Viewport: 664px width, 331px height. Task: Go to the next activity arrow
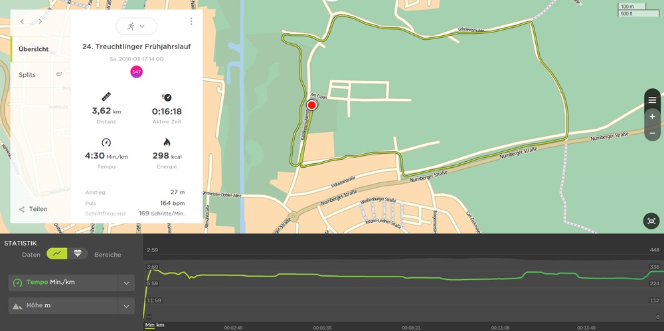pyautogui.click(x=41, y=22)
